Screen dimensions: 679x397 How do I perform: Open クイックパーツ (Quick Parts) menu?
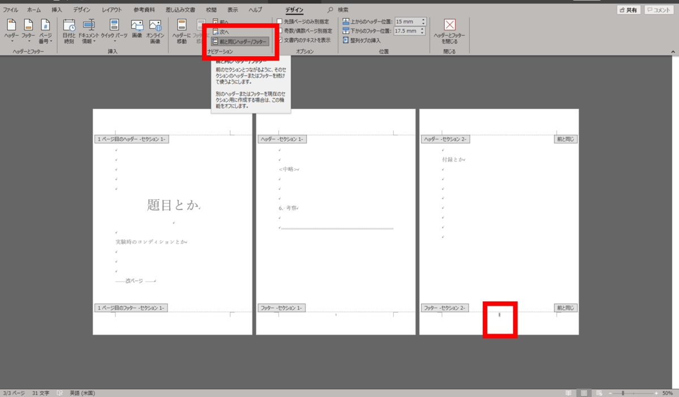(114, 32)
